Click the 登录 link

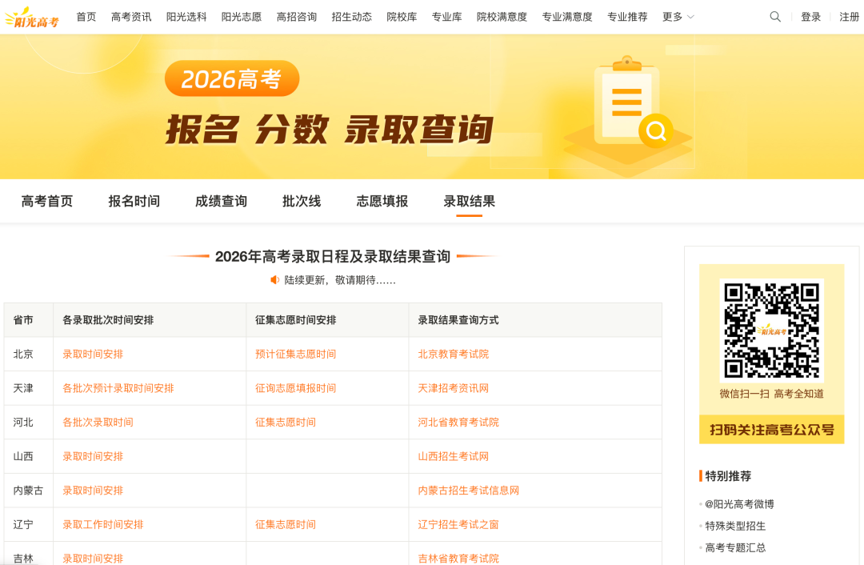(x=810, y=17)
